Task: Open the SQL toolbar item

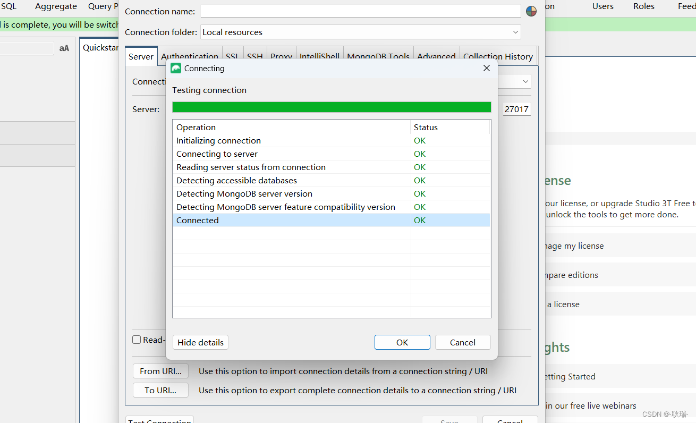Action: pos(9,6)
